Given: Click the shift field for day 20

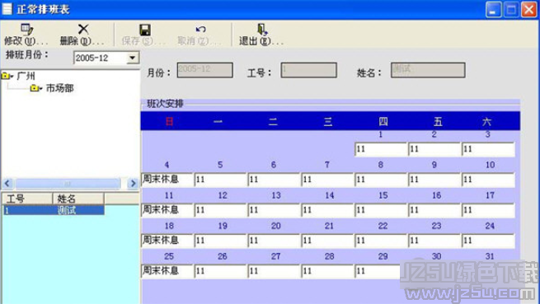Looking at the screenshot, I should (x=275, y=241).
